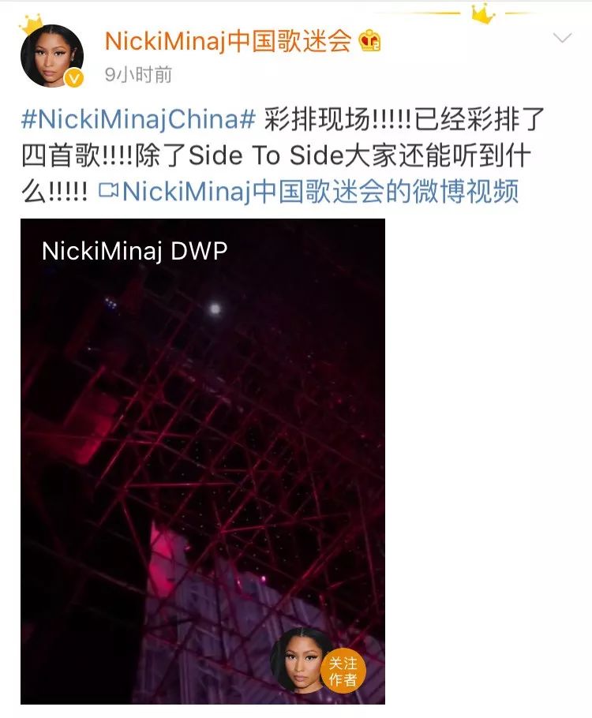
Task: Click the NickiMinaj DWP video caption
Action: (x=134, y=251)
